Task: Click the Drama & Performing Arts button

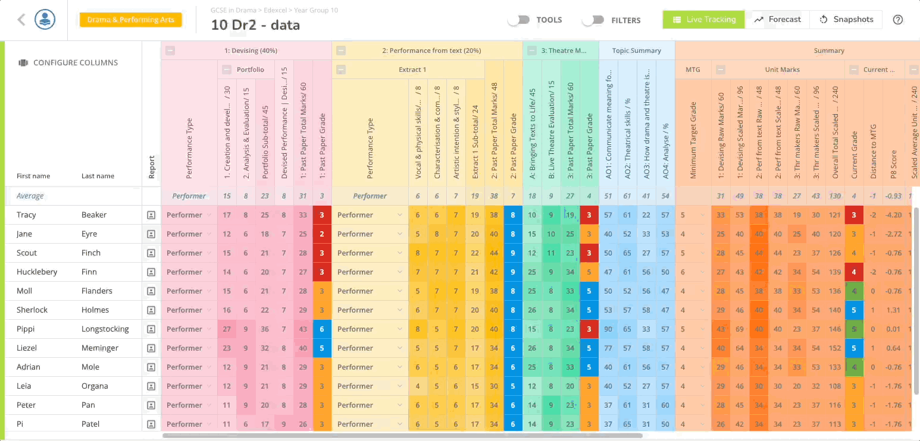Action: [131, 20]
